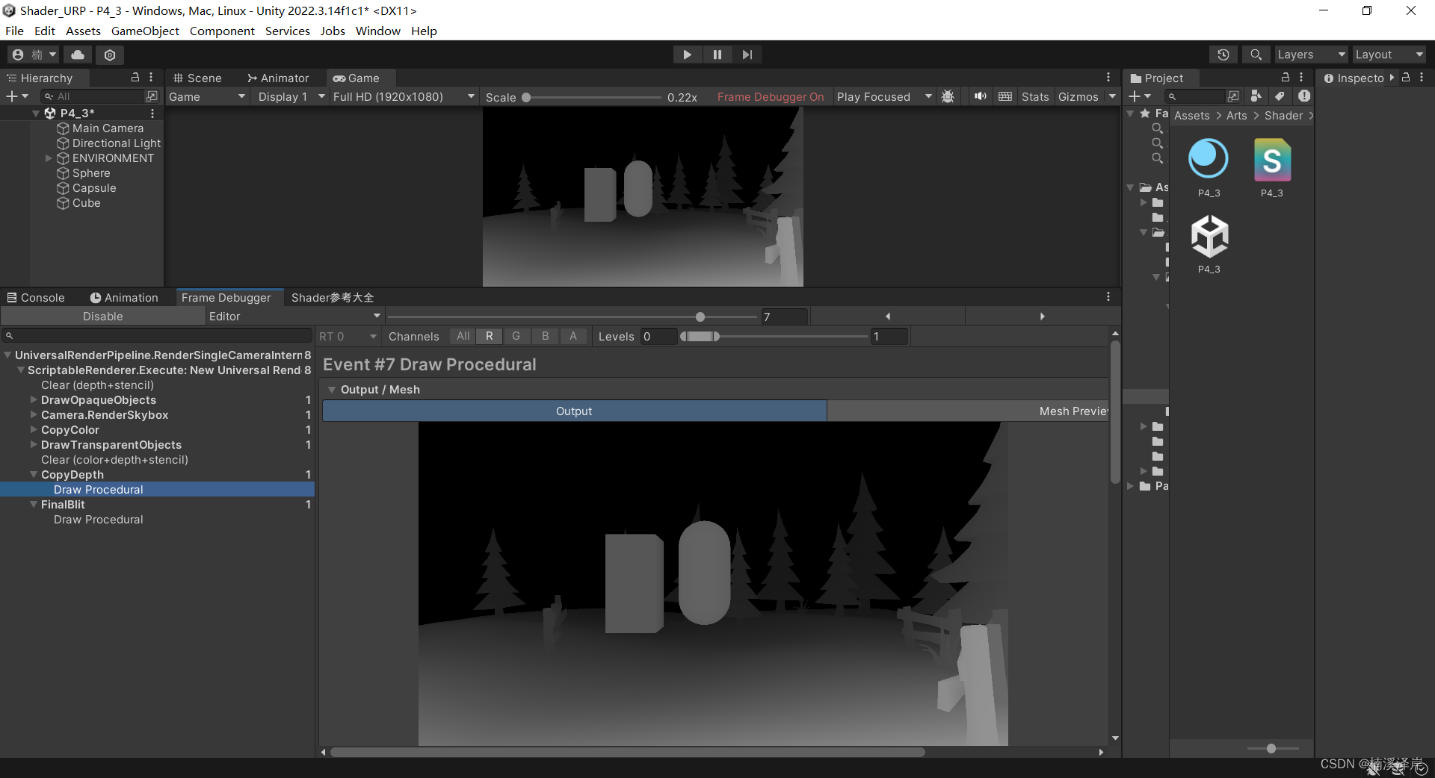Click Search by Label tag icon in Project
This screenshot has width=1435, height=778.
[1280, 96]
